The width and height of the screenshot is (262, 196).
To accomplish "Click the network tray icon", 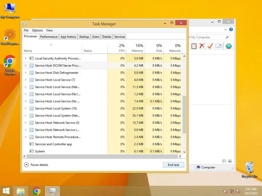I will click(x=232, y=191).
